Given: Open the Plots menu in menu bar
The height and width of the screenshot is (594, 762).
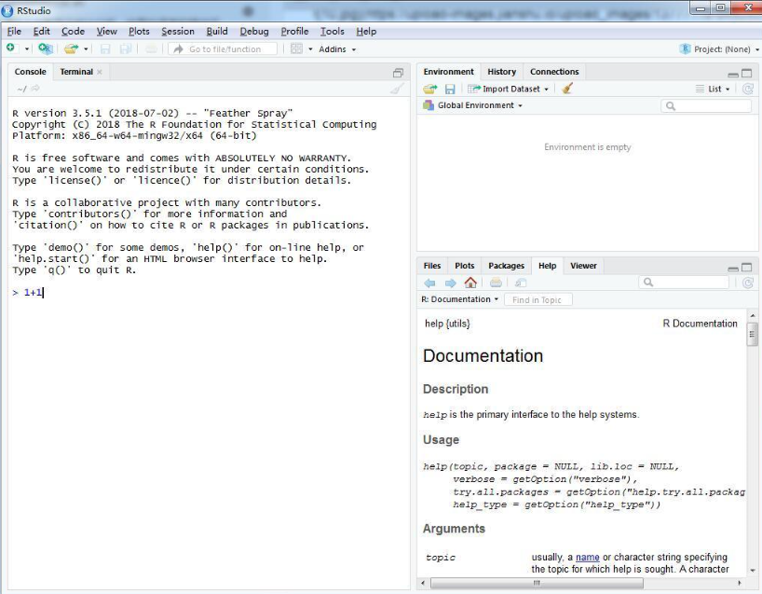Looking at the screenshot, I should pyautogui.click(x=139, y=31).
